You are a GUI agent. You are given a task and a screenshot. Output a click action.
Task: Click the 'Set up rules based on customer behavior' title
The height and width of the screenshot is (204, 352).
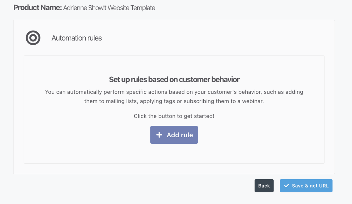[174, 79]
